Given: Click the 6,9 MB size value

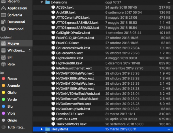Looking at the screenshot, I should (165, 104).
